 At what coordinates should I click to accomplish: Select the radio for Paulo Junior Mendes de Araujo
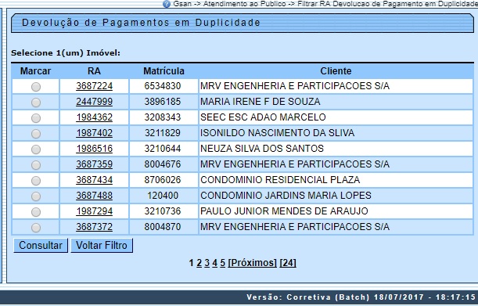(x=36, y=212)
